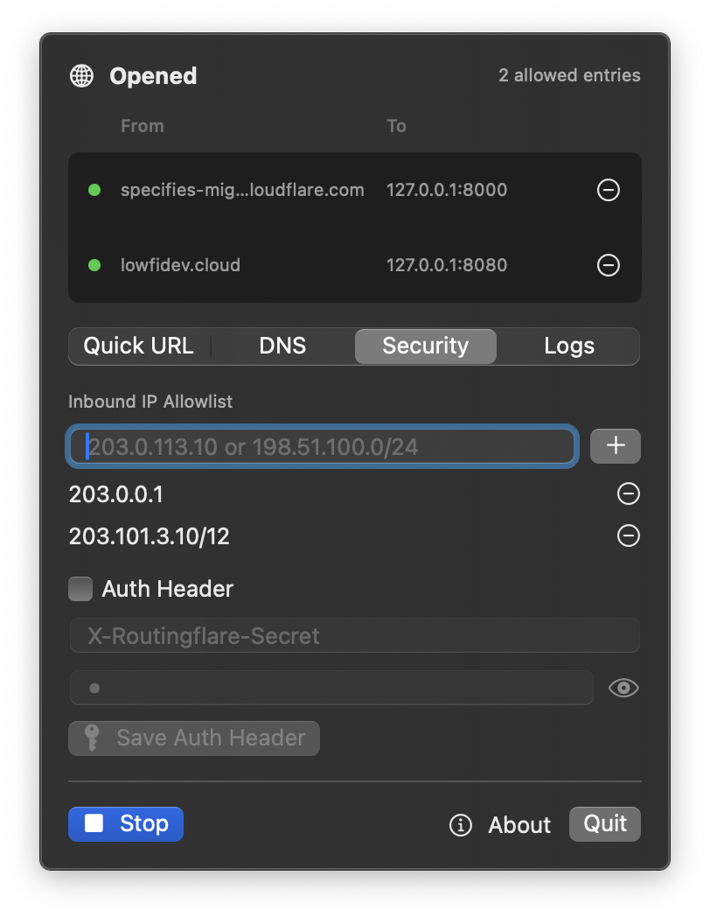
Task: Remove the specifies-mig...loudflare.com tunnel entry
Action: coord(609,190)
